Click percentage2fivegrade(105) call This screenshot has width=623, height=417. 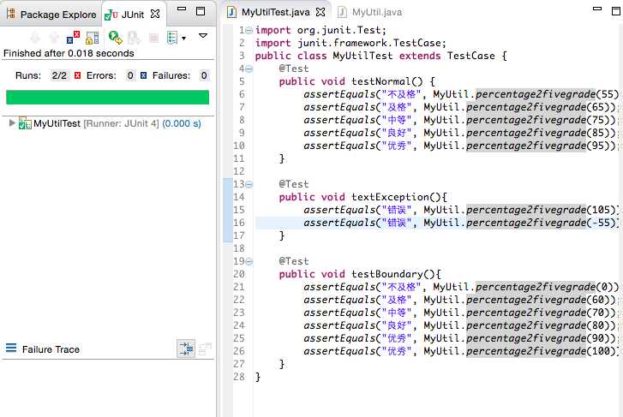[x=542, y=210]
